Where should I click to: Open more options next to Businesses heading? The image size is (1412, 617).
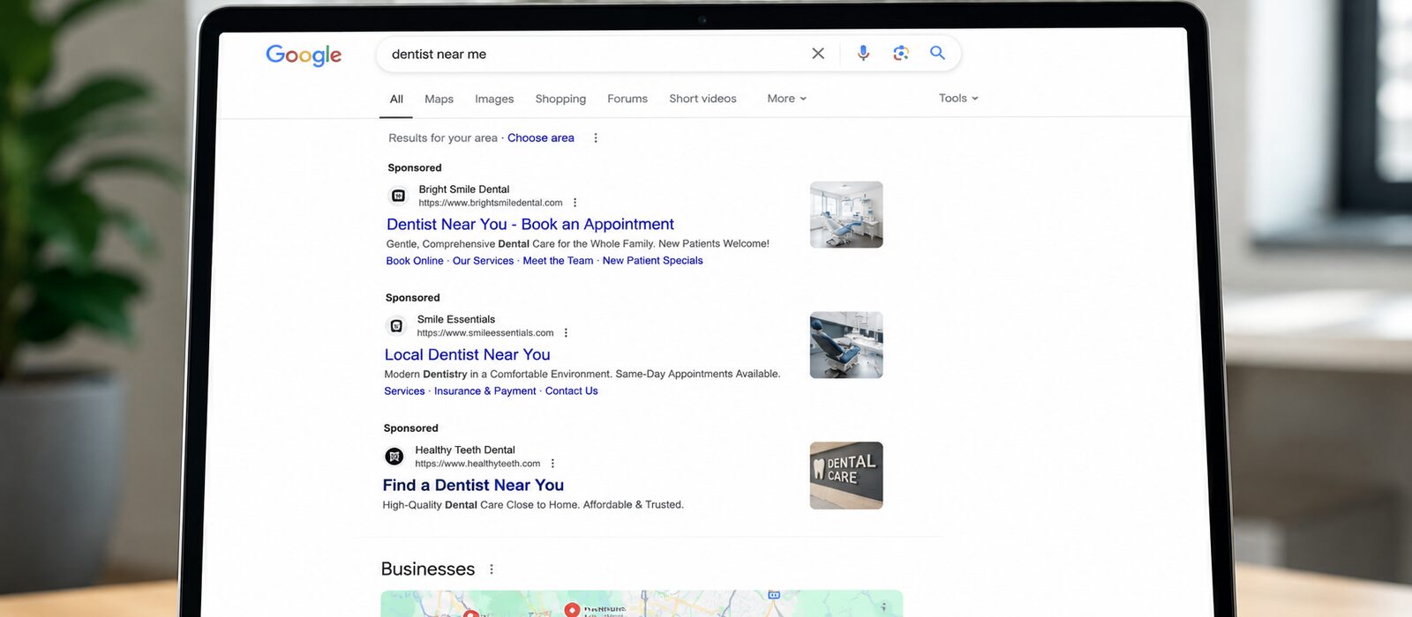click(492, 569)
